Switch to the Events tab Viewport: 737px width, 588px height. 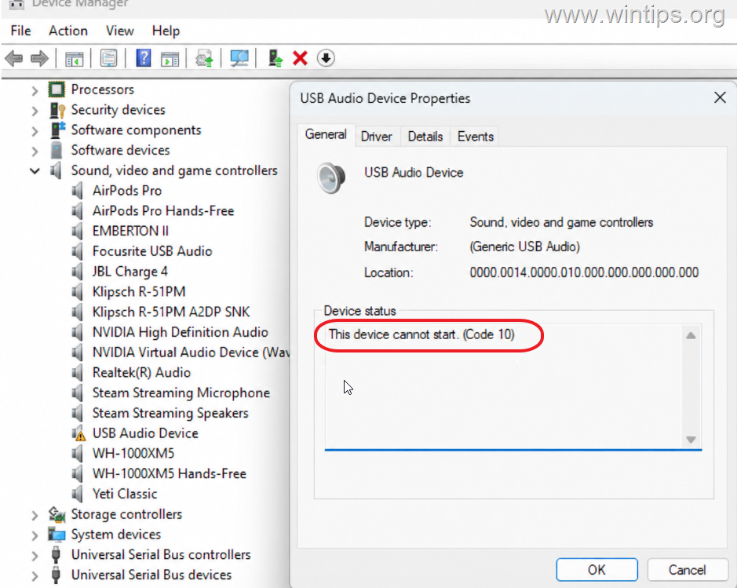click(x=475, y=137)
